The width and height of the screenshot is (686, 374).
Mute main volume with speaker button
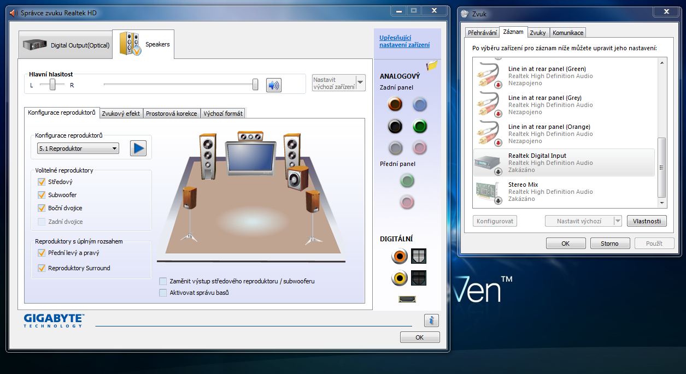point(273,85)
